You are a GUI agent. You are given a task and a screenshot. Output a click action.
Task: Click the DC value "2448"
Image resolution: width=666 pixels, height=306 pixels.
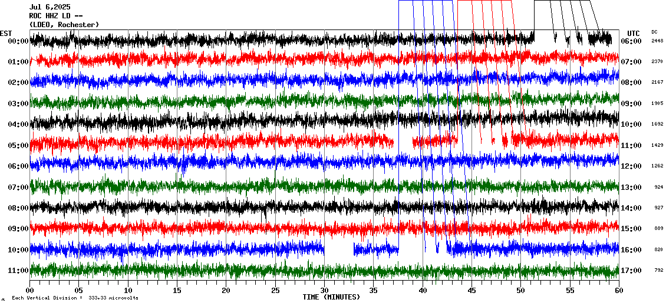(657, 41)
